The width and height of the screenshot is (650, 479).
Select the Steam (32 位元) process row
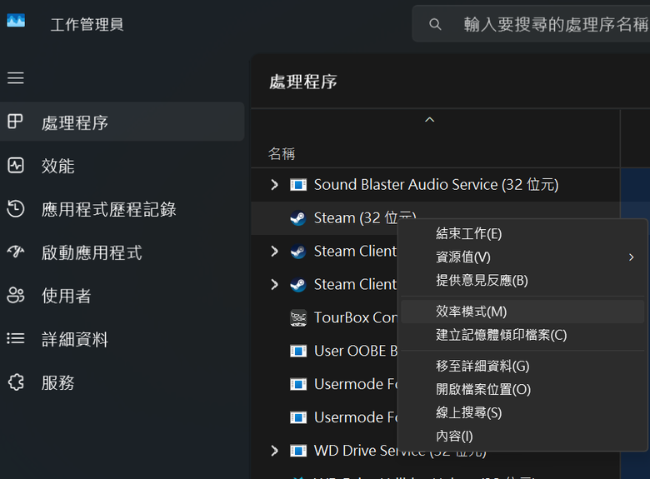[x=435, y=218]
